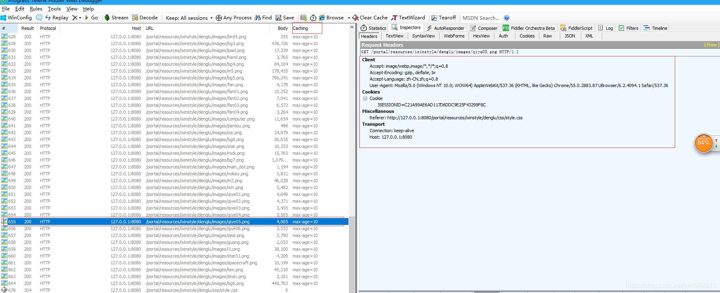Replay the selected sessions
The image size is (720, 293).
(57, 18)
